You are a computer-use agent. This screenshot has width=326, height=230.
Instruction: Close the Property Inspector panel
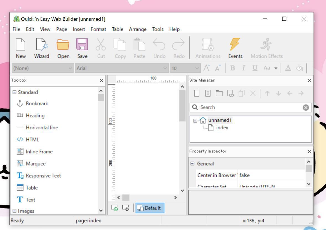(309, 151)
